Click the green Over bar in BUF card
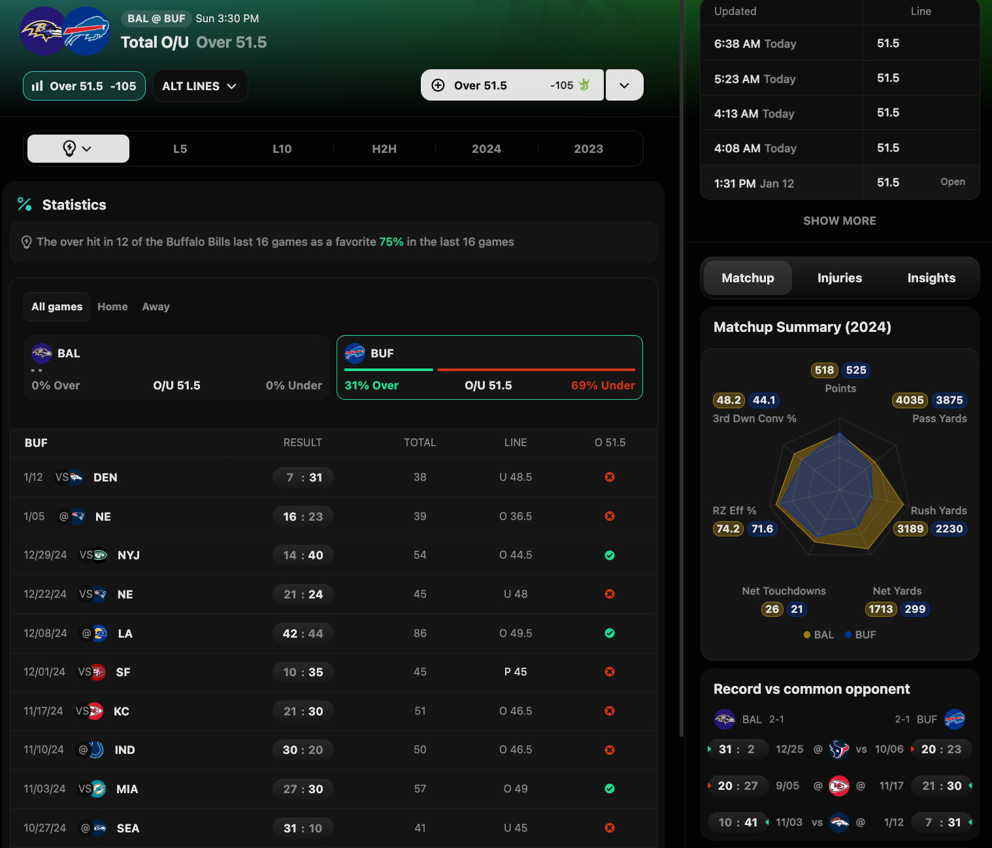992x848 pixels. tap(389, 370)
